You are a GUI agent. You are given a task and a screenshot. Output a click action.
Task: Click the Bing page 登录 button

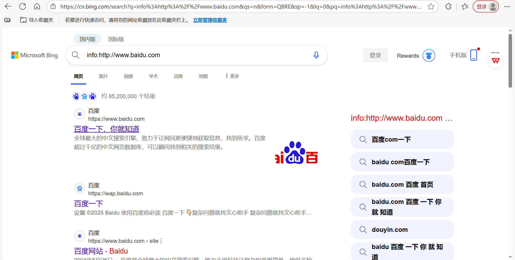[375, 55]
